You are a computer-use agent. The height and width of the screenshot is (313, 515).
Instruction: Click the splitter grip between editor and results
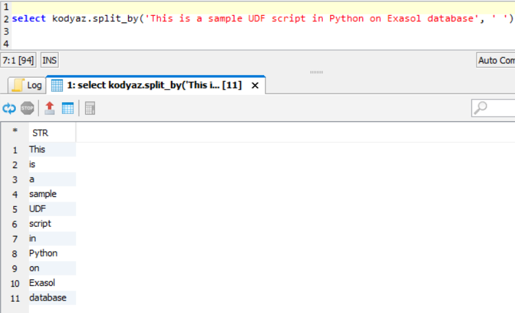click(x=317, y=72)
